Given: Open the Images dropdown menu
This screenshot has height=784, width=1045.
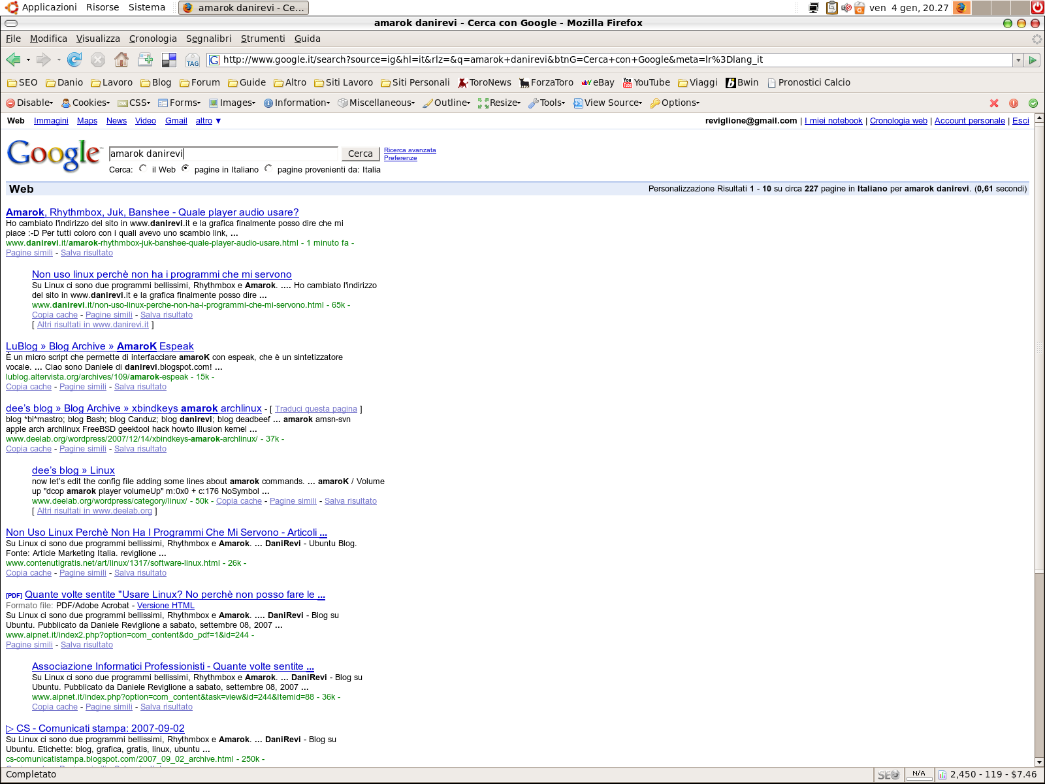Looking at the screenshot, I should (x=232, y=103).
